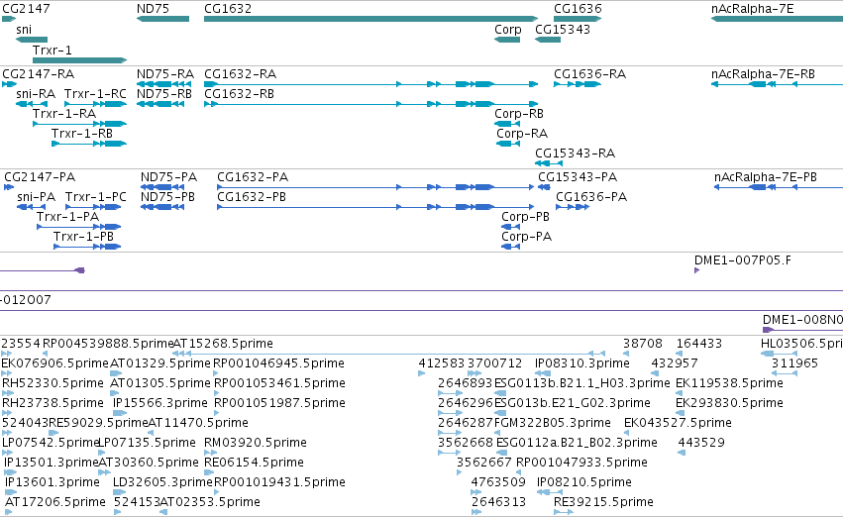Select the ND75-RB transcript label
The image size is (843, 517).
click(x=164, y=94)
